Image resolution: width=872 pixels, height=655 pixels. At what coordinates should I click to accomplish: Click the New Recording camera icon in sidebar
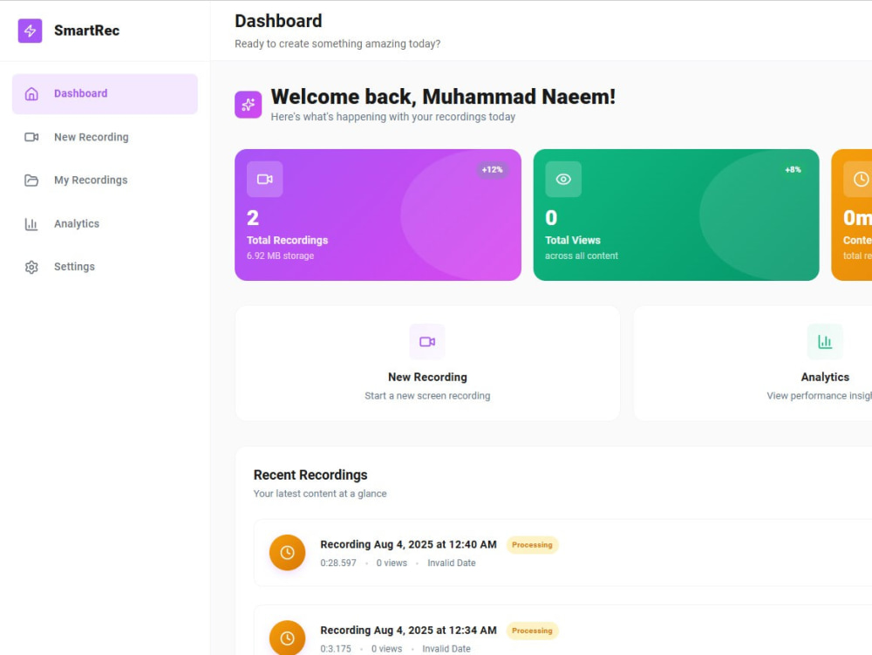tap(31, 137)
